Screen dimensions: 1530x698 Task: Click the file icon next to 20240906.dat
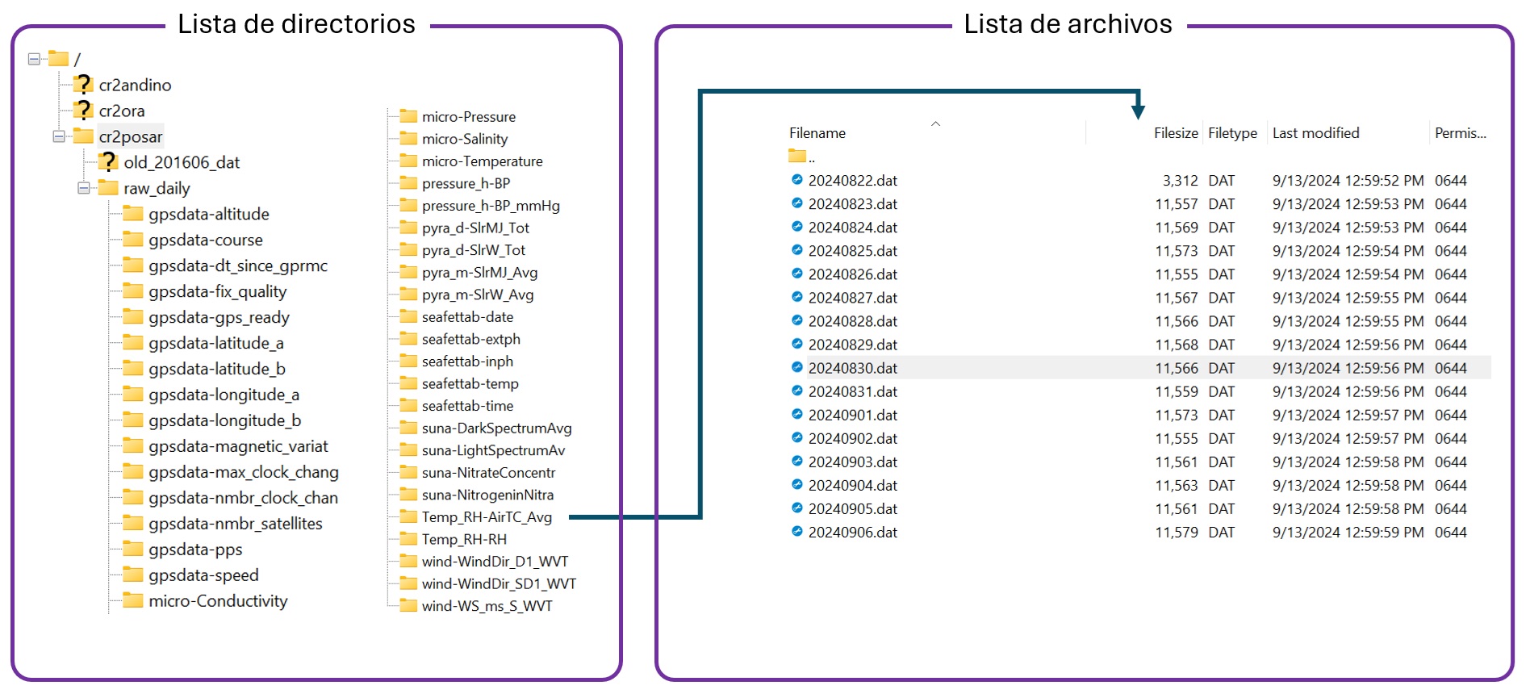797,532
